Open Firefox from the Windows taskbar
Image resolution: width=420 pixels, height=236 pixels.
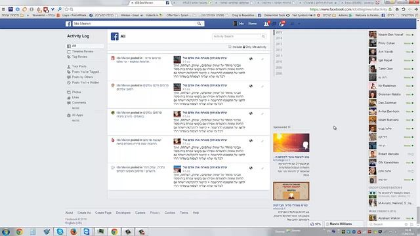(x=73, y=231)
